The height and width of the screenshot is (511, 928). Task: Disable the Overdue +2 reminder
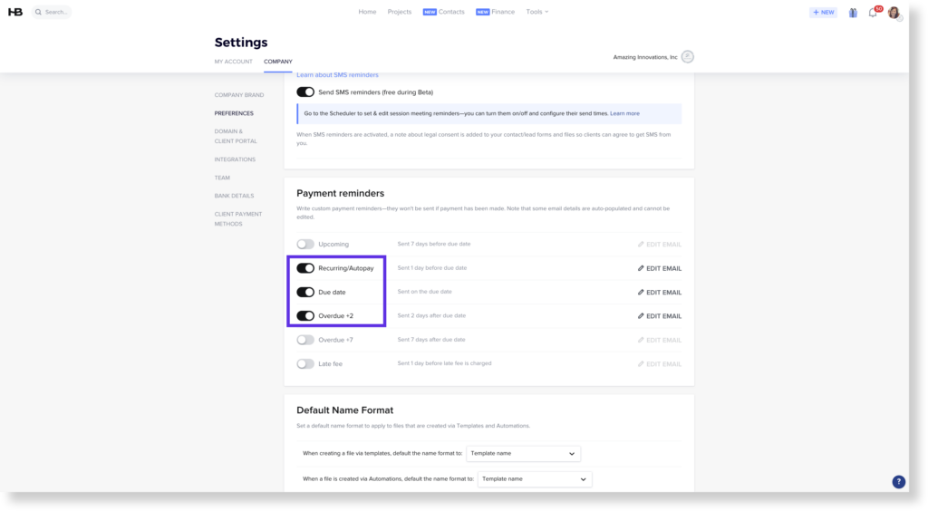(x=305, y=316)
